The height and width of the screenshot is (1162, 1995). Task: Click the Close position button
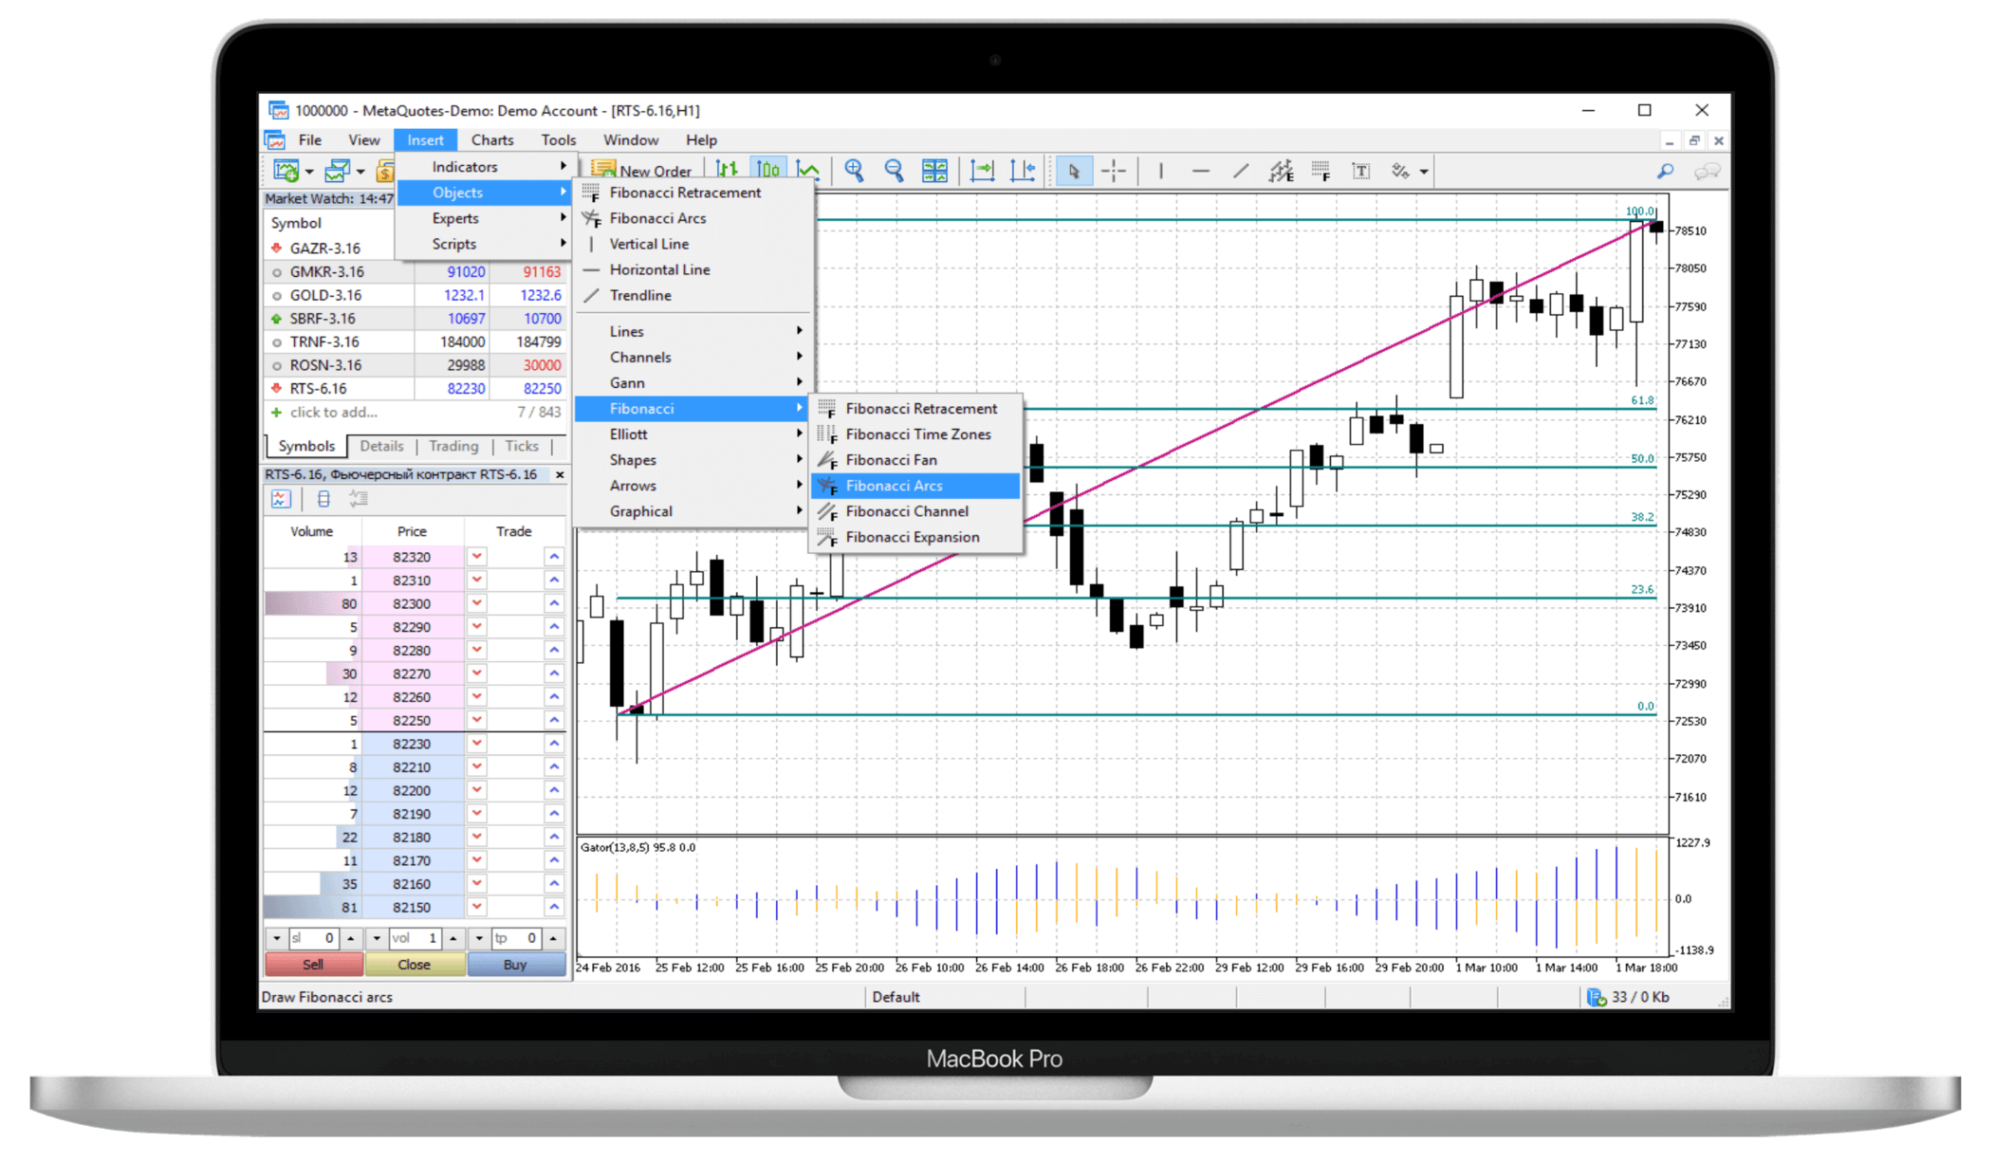[415, 965]
